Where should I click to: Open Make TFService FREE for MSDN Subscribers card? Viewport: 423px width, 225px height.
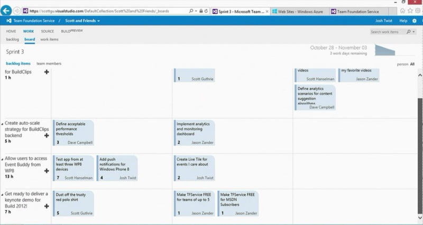[x=238, y=203]
